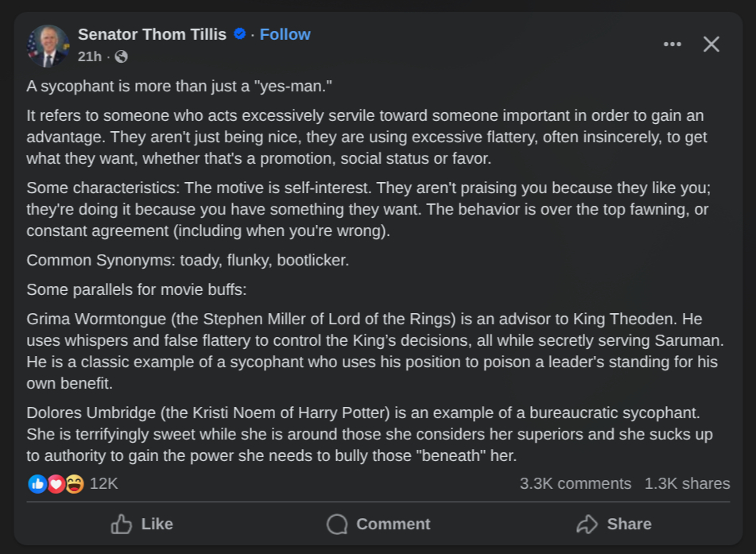Image resolution: width=756 pixels, height=554 pixels.
Task: Click the public globe privacy icon
Action: (x=121, y=56)
